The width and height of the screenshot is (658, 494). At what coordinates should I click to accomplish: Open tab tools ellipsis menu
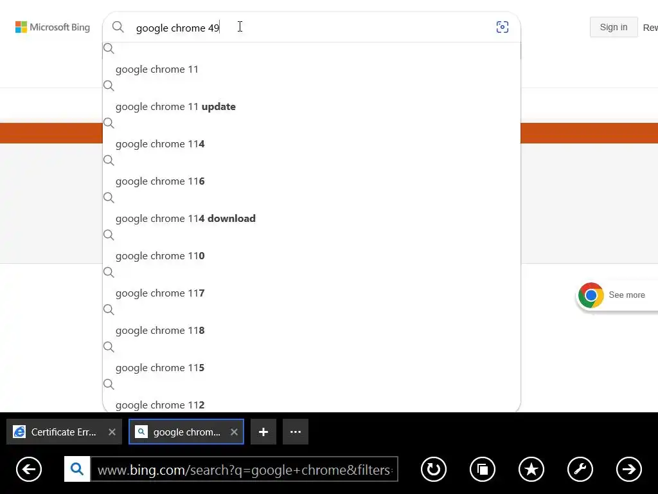point(296,432)
